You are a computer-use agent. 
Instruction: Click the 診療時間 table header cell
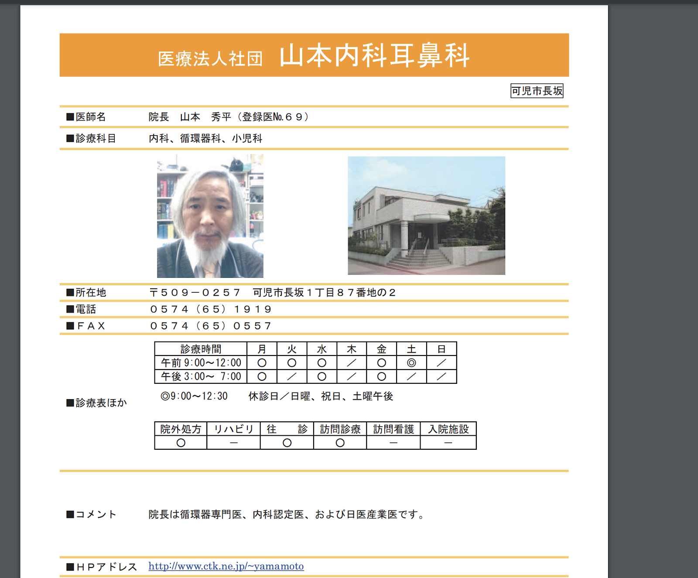click(x=201, y=349)
